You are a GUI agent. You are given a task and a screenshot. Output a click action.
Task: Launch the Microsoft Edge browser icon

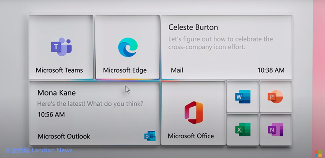point(128,47)
